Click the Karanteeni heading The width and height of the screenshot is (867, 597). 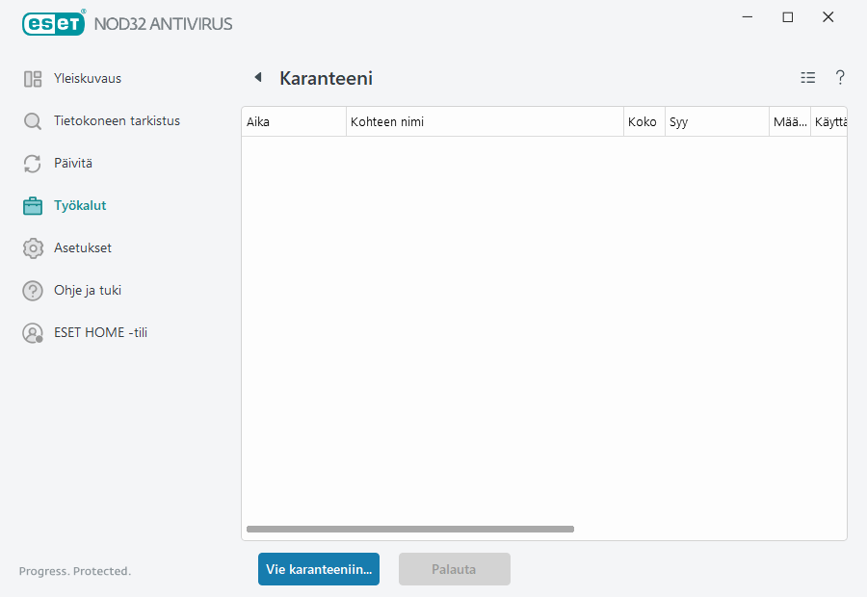(326, 78)
